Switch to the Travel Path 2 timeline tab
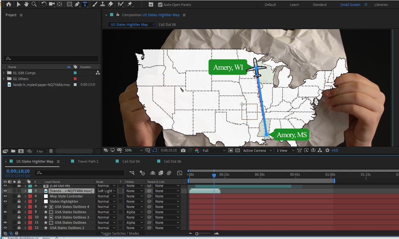Image resolution: width=399 pixels, height=239 pixels. click(88, 161)
